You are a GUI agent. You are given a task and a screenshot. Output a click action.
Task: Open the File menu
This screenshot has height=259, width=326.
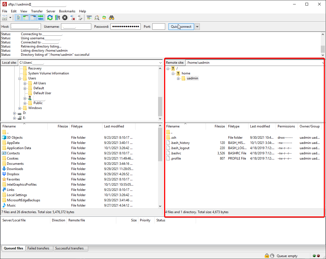5,11
